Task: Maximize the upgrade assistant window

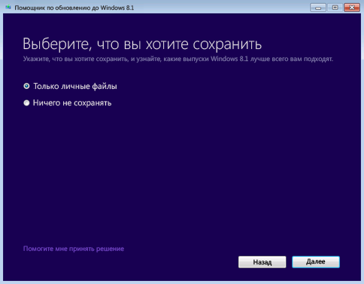Action: pos(335,8)
